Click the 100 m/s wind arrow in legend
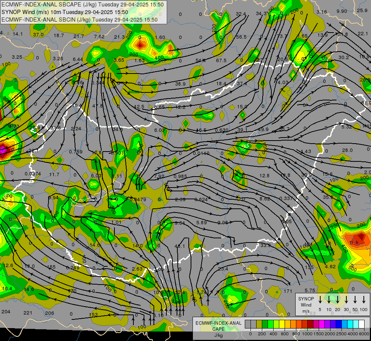The height and width of the screenshot is (341, 371). click(364, 299)
